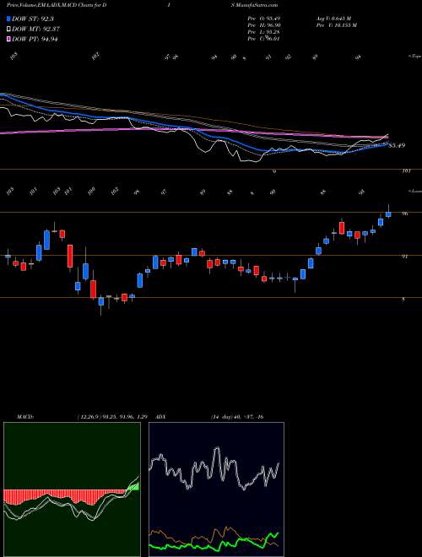
Task: Click the white DOW MT legend swatch
Action: click(x=9, y=30)
